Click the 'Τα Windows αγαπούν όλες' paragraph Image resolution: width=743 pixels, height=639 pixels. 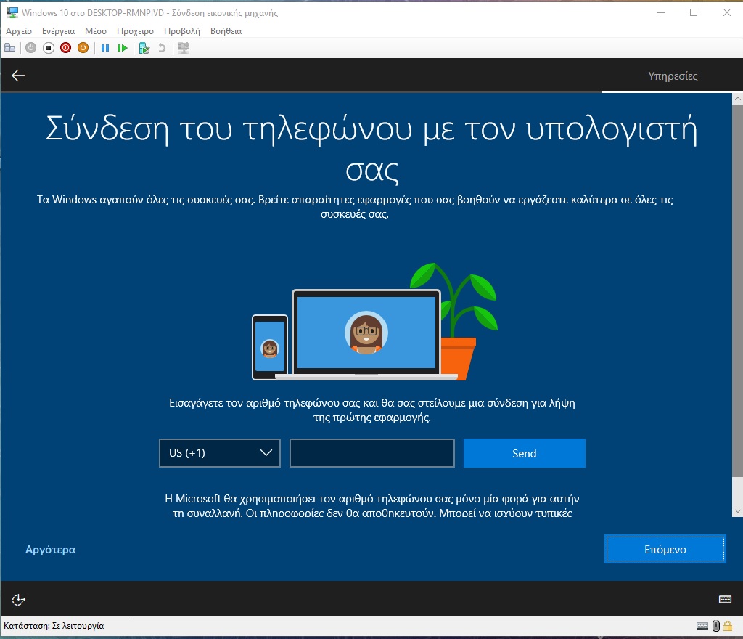tap(355, 207)
